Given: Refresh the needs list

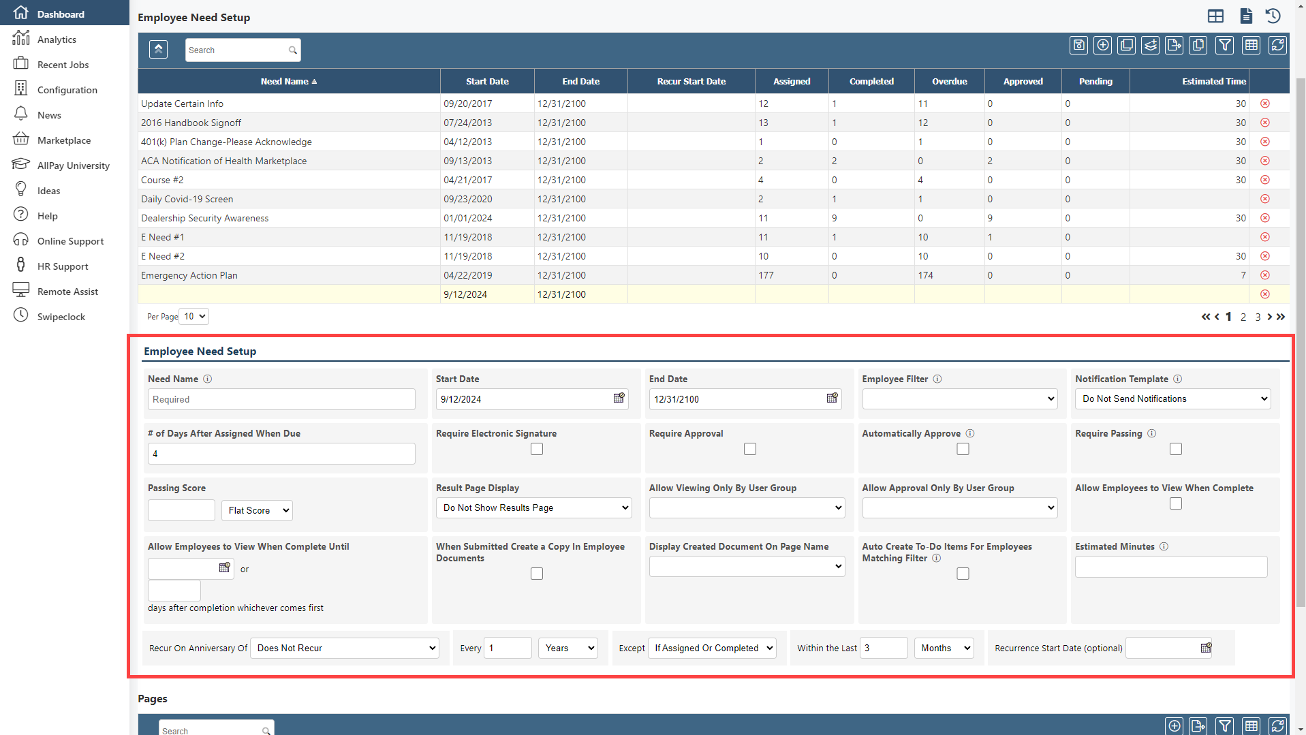Looking at the screenshot, I should coord(1277,46).
